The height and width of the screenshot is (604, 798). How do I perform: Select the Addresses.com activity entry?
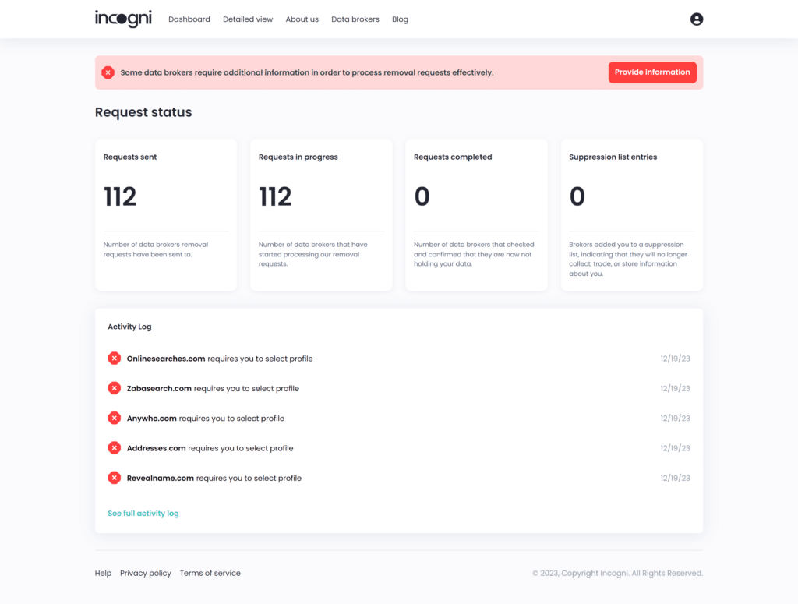click(399, 448)
